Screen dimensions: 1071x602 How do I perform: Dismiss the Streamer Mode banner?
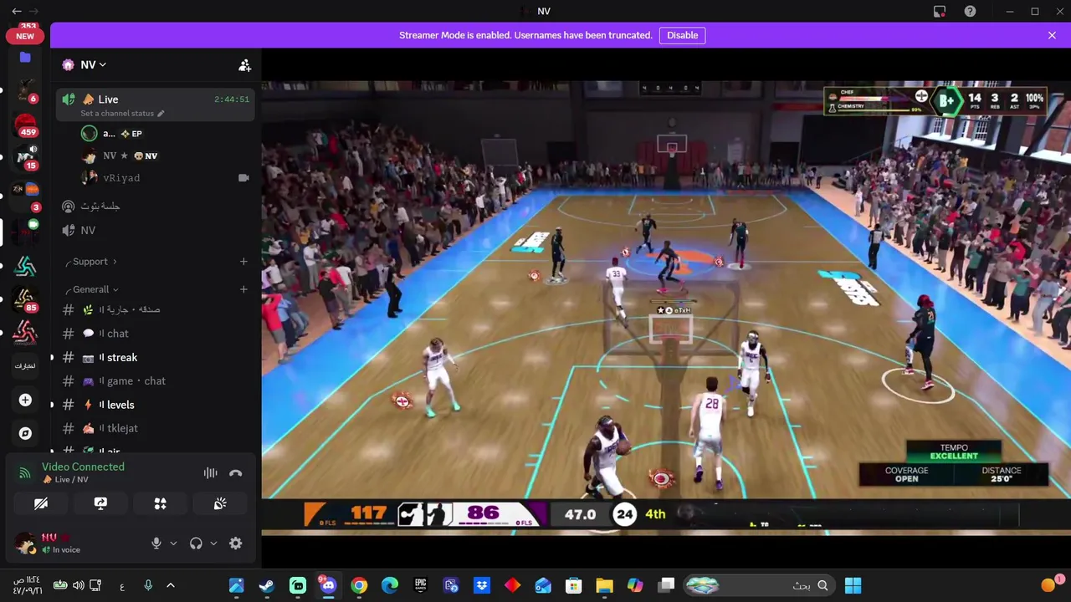[1052, 35]
